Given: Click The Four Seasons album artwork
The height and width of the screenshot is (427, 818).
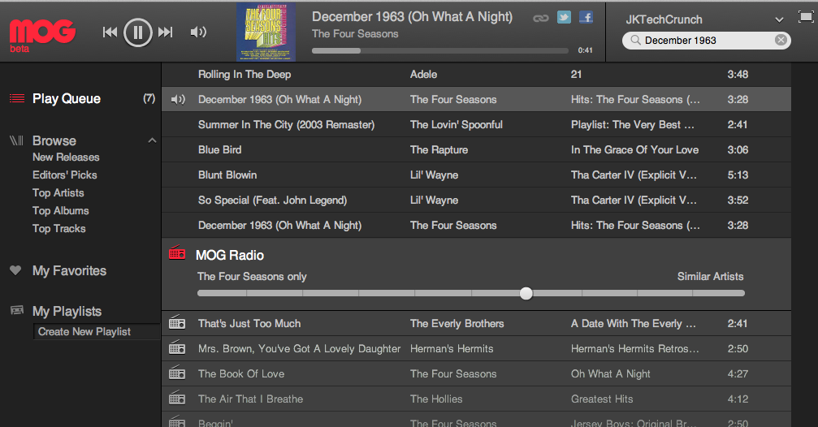Looking at the screenshot, I should click(x=266, y=32).
